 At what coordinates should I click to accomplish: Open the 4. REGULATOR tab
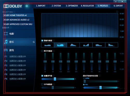(87, 6)
